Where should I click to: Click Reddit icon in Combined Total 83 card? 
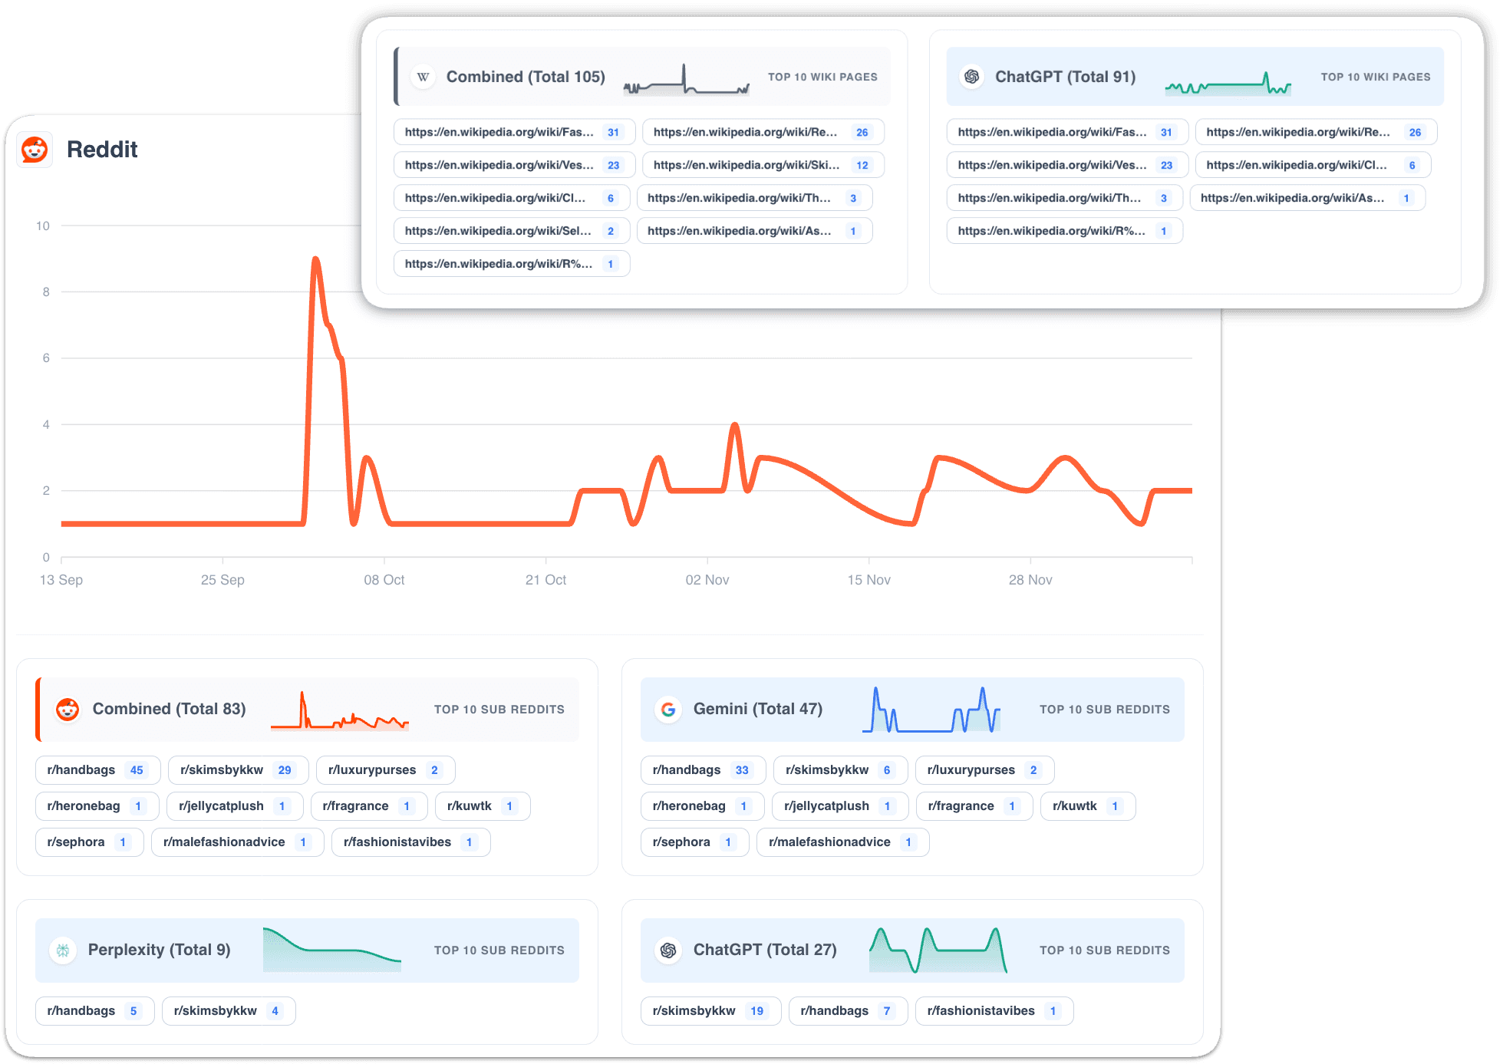click(68, 709)
